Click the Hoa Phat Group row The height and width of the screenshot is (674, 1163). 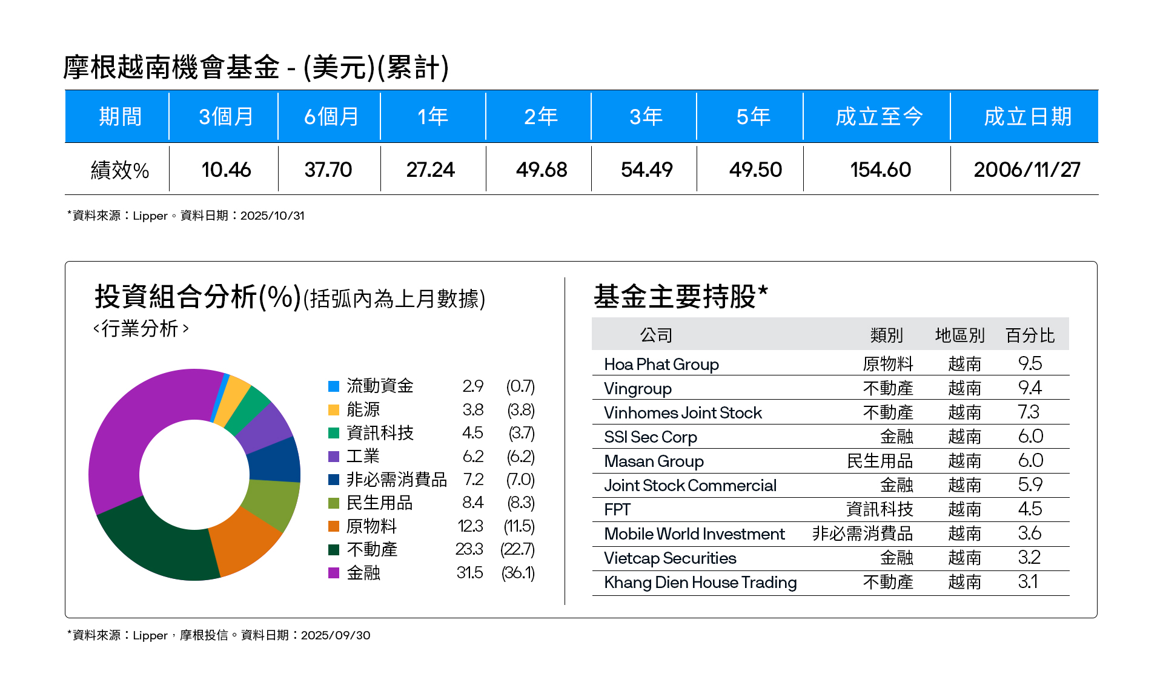pos(661,364)
